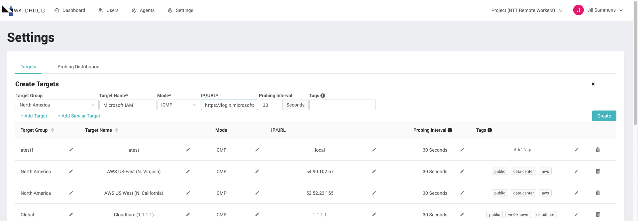
Task: Open the Target Group North America dropdown
Action: pos(57,105)
